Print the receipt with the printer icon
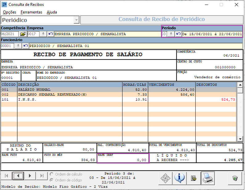The image size is (245, 190). pos(208,178)
